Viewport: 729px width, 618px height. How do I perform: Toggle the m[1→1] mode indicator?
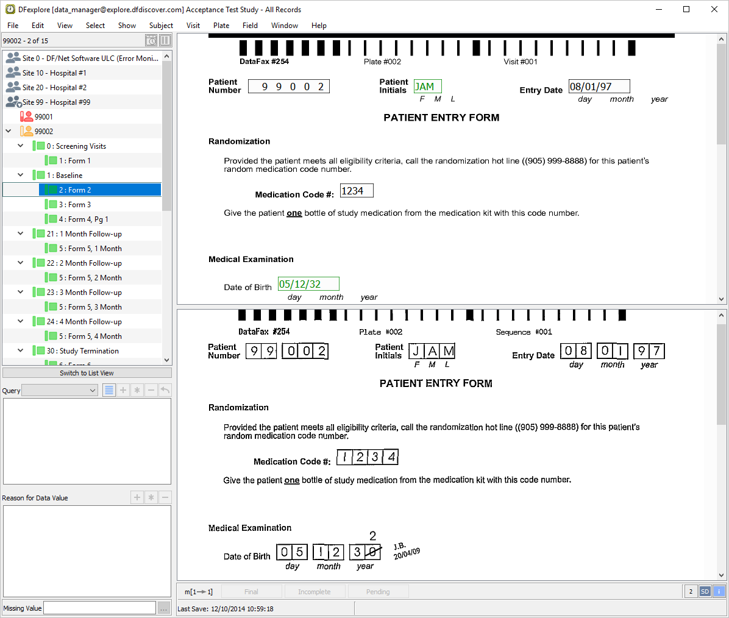point(199,592)
